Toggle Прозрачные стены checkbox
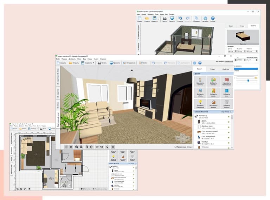The height and width of the screenshot is (200, 270). pos(176,147)
